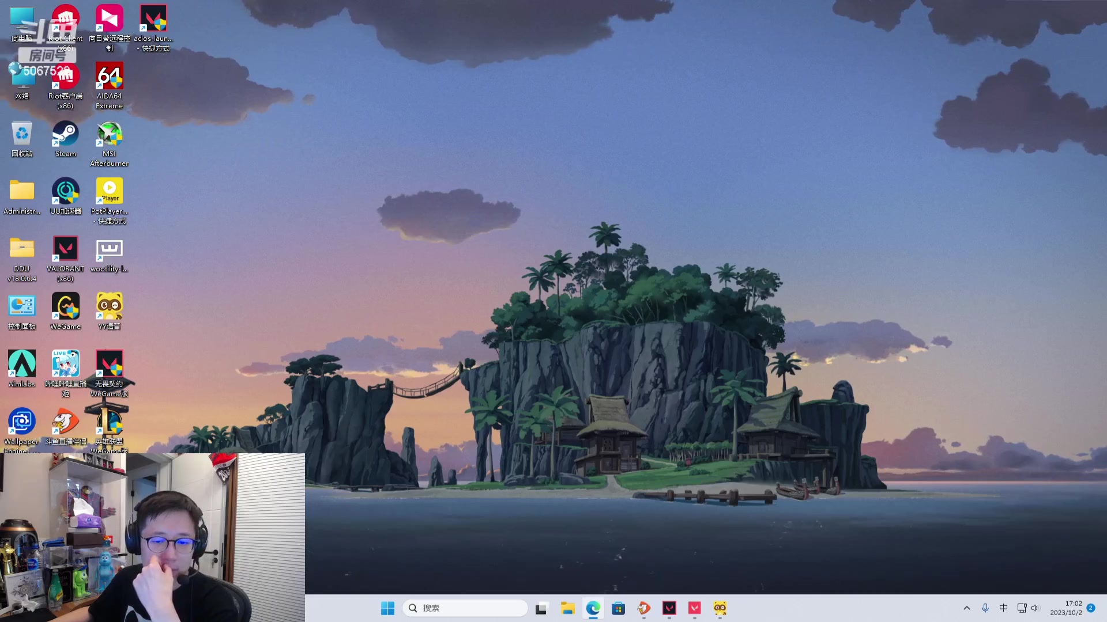1107x622 pixels.
Task: Select the Aimlabs desktop icon
Action: pyautogui.click(x=22, y=369)
